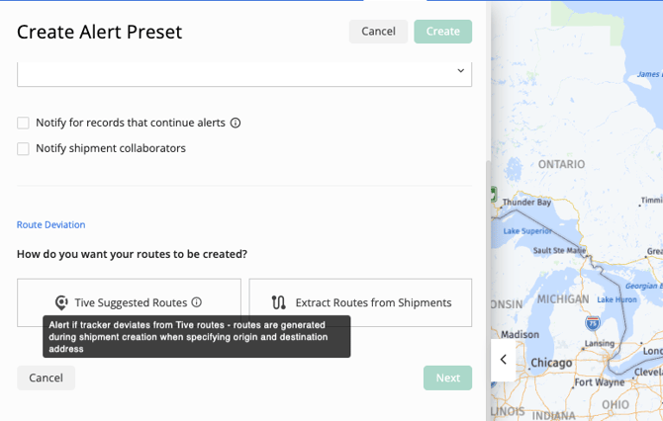
Task: Click info icon next to Tive Suggested Routes
Action: pyautogui.click(x=197, y=302)
